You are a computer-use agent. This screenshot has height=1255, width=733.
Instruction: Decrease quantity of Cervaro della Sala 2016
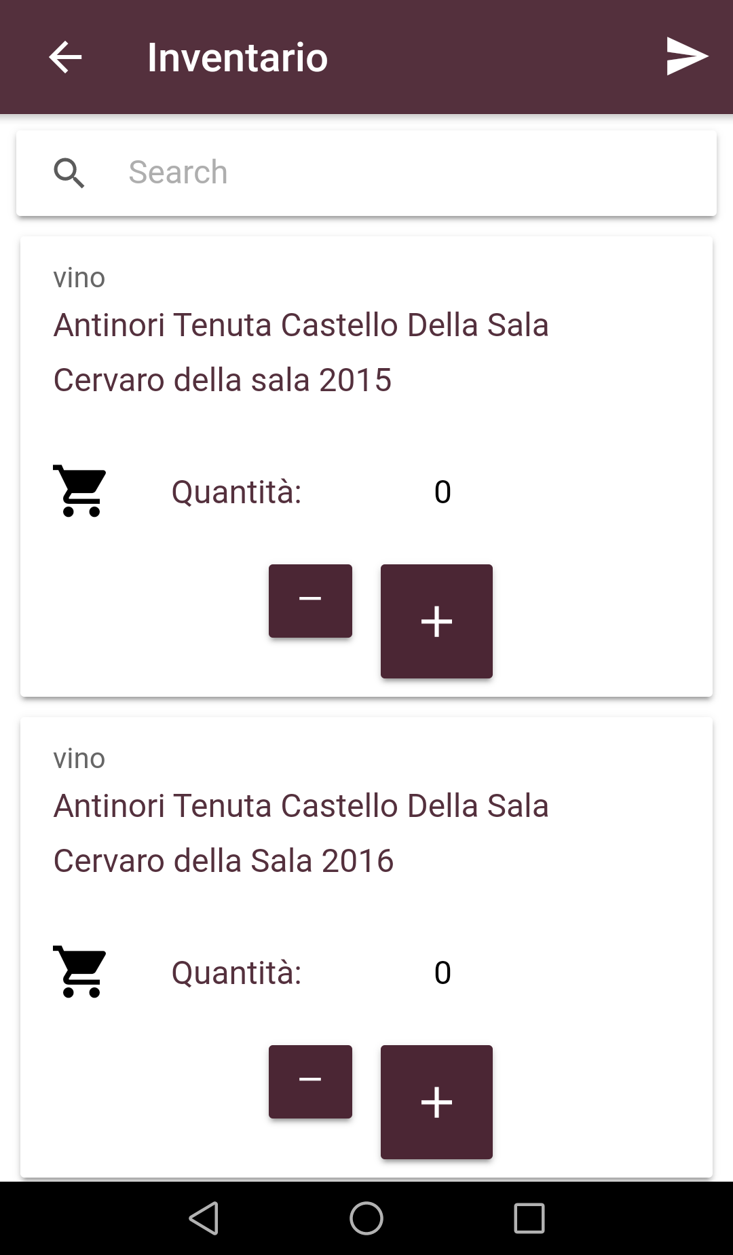310,1082
